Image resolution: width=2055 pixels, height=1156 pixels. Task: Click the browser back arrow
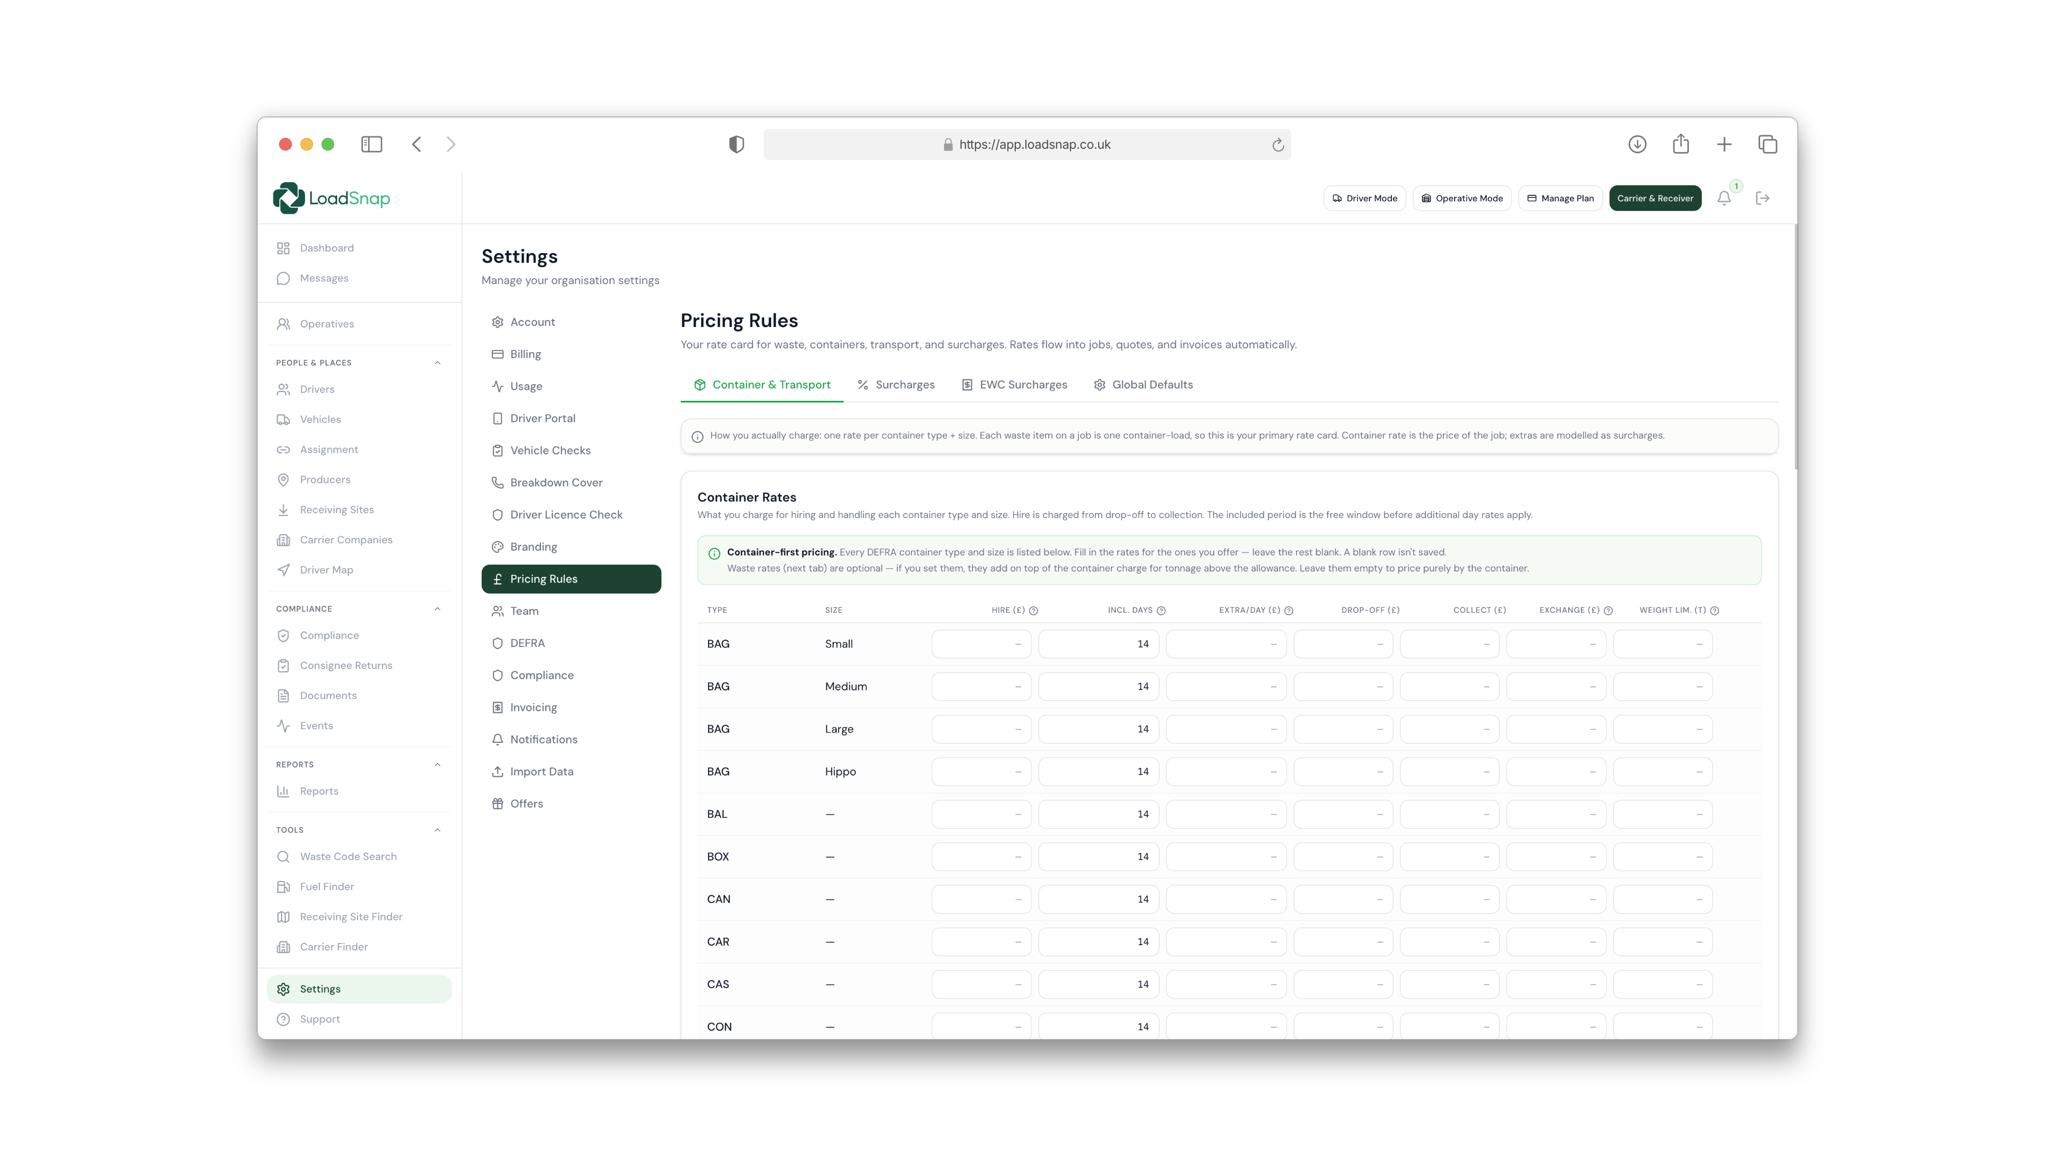tap(416, 144)
